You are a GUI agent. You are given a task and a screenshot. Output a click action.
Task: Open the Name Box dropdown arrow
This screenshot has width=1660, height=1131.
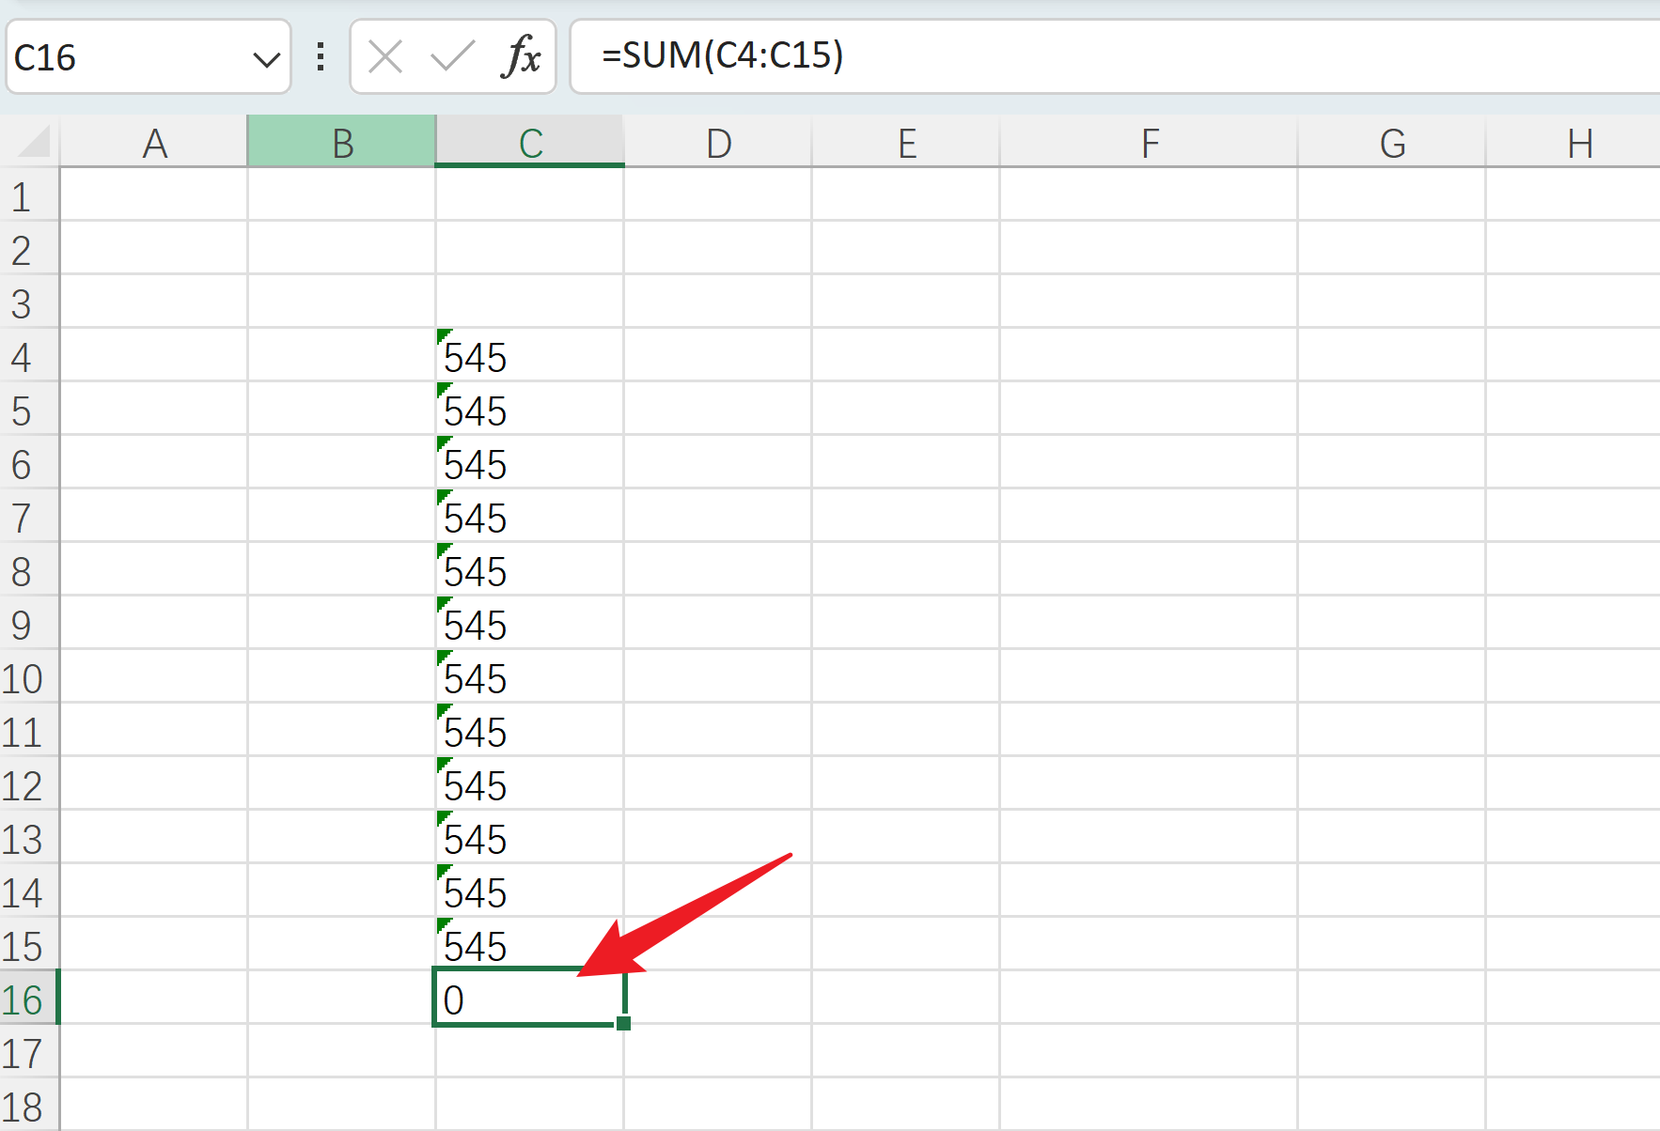pos(266,59)
